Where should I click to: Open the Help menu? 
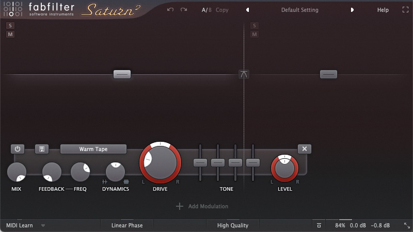(x=383, y=10)
